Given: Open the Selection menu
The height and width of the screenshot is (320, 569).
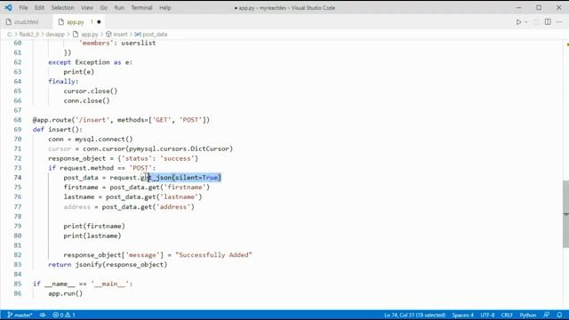Looking at the screenshot, I should coord(62,8).
